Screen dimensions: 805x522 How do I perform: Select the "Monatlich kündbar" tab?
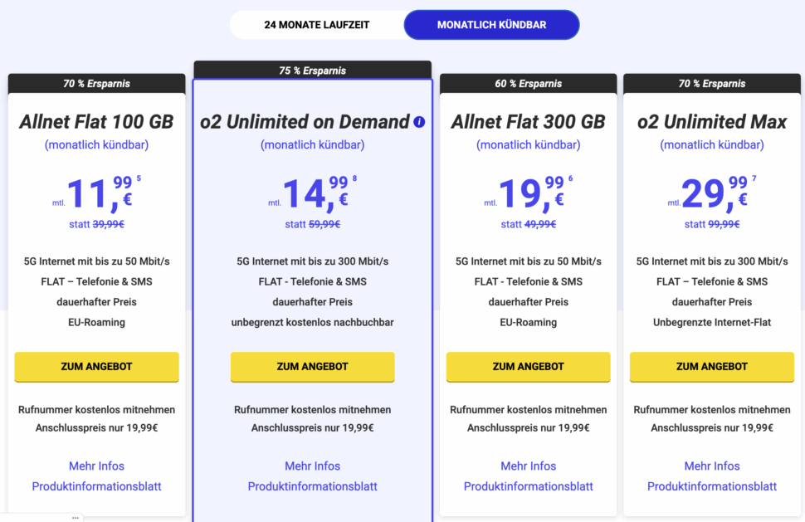(491, 24)
